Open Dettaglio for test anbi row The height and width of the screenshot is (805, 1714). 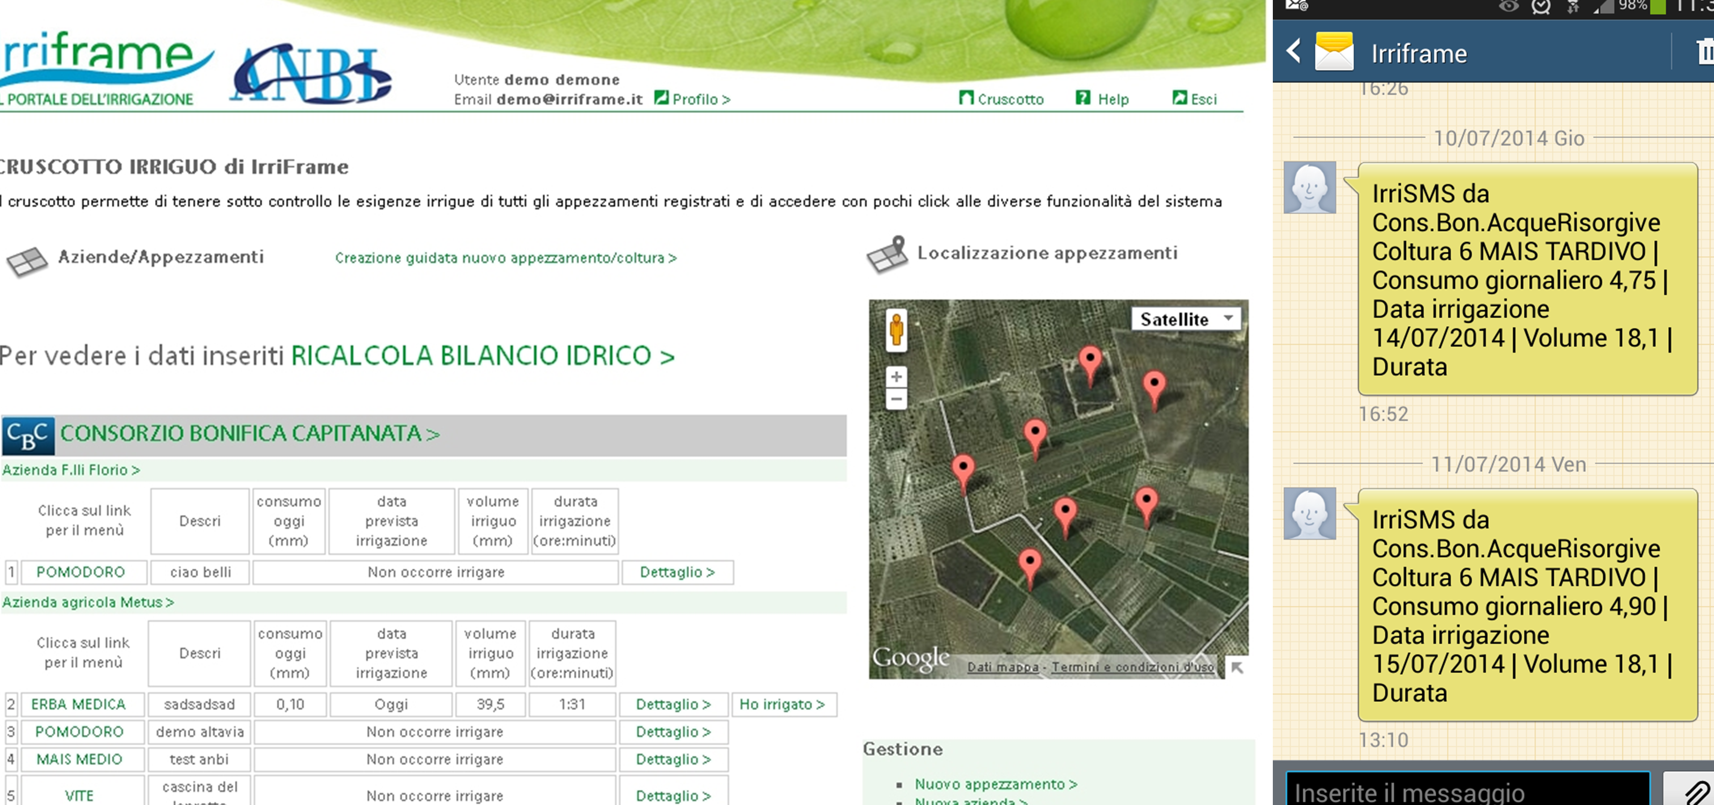click(x=673, y=759)
